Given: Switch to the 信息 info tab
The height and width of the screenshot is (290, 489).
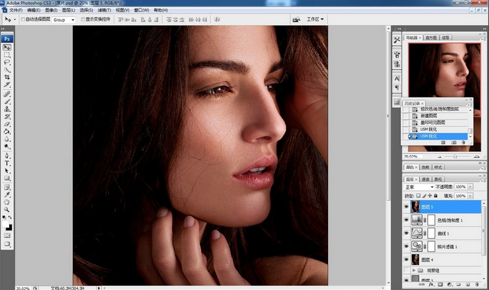Looking at the screenshot, I should tap(445, 37).
